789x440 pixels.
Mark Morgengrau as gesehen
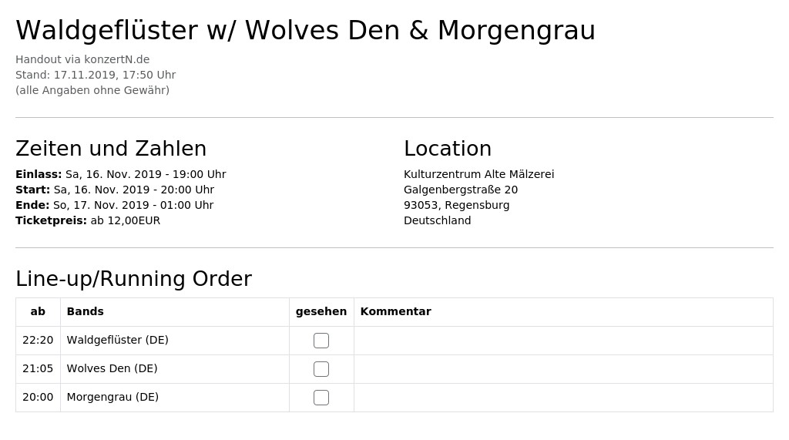[x=321, y=398]
